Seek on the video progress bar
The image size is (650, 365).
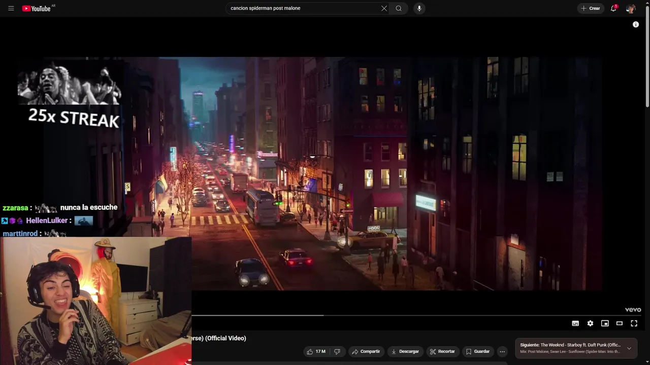tap(416, 315)
